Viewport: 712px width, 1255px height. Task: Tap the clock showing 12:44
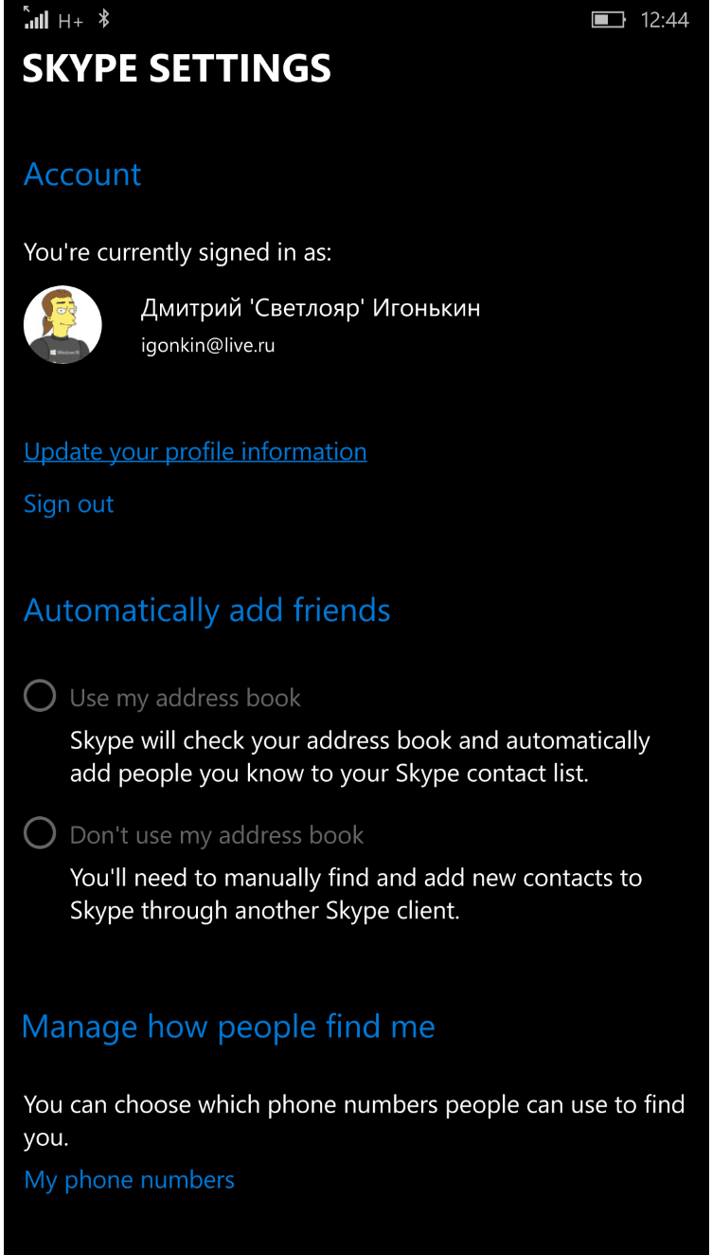tap(665, 19)
